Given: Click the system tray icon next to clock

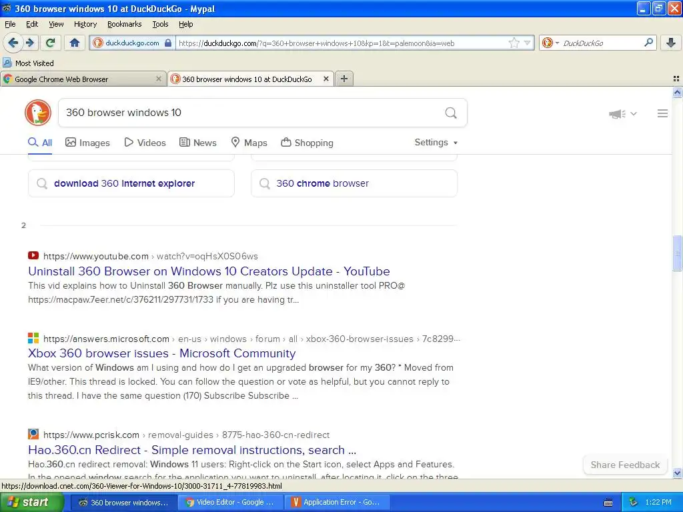Looking at the screenshot, I should click(x=633, y=502).
